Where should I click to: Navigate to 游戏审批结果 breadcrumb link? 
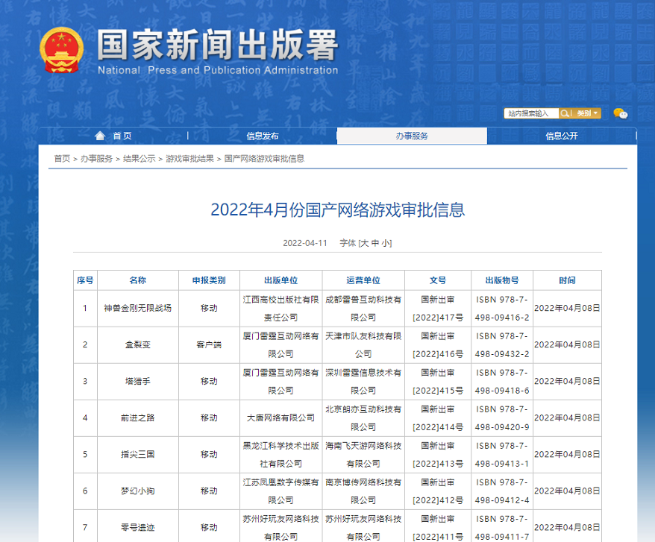[x=189, y=159]
